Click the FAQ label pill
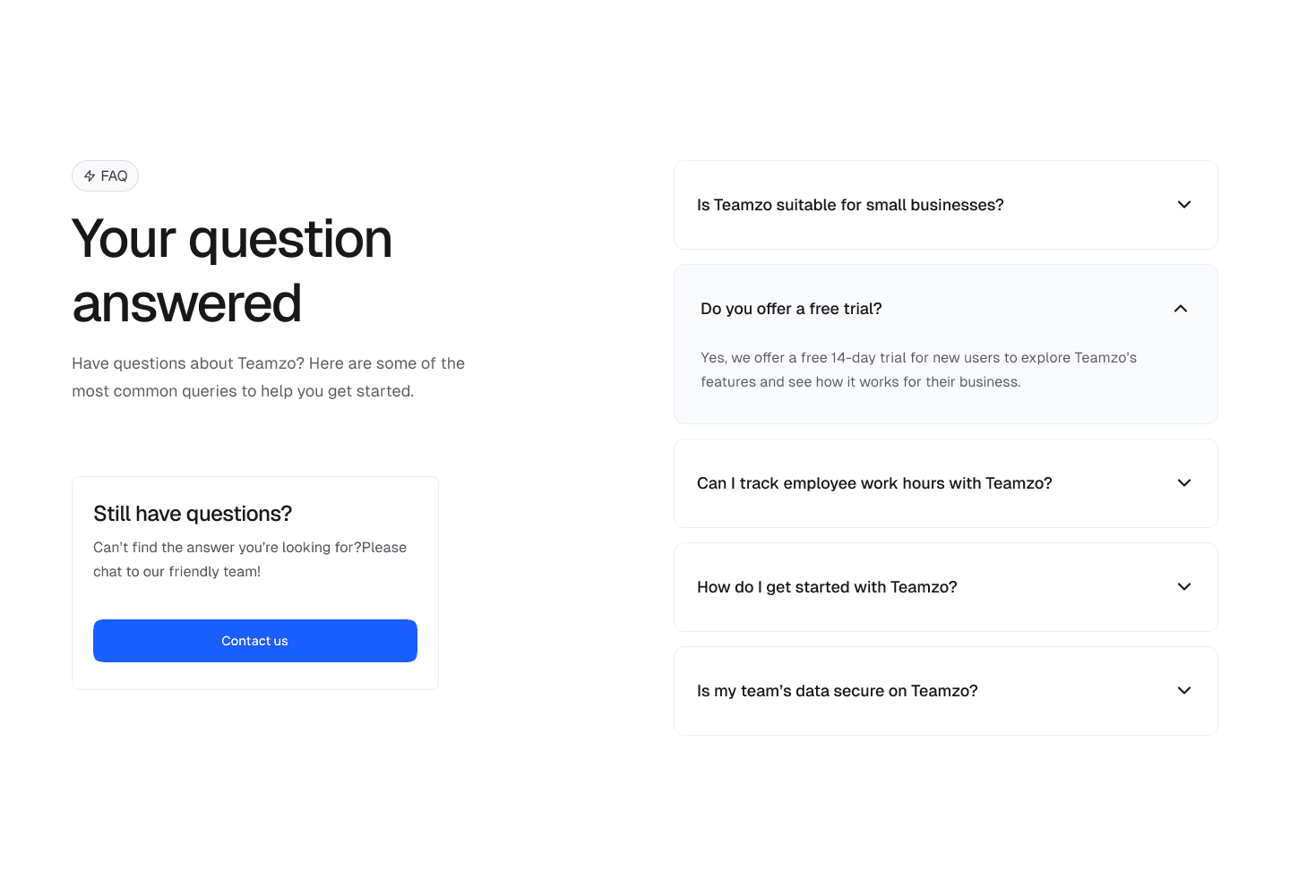 pos(105,175)
